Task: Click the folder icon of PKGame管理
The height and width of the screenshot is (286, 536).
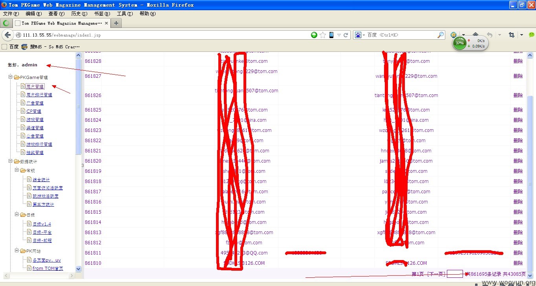Action: pos(17,77)
